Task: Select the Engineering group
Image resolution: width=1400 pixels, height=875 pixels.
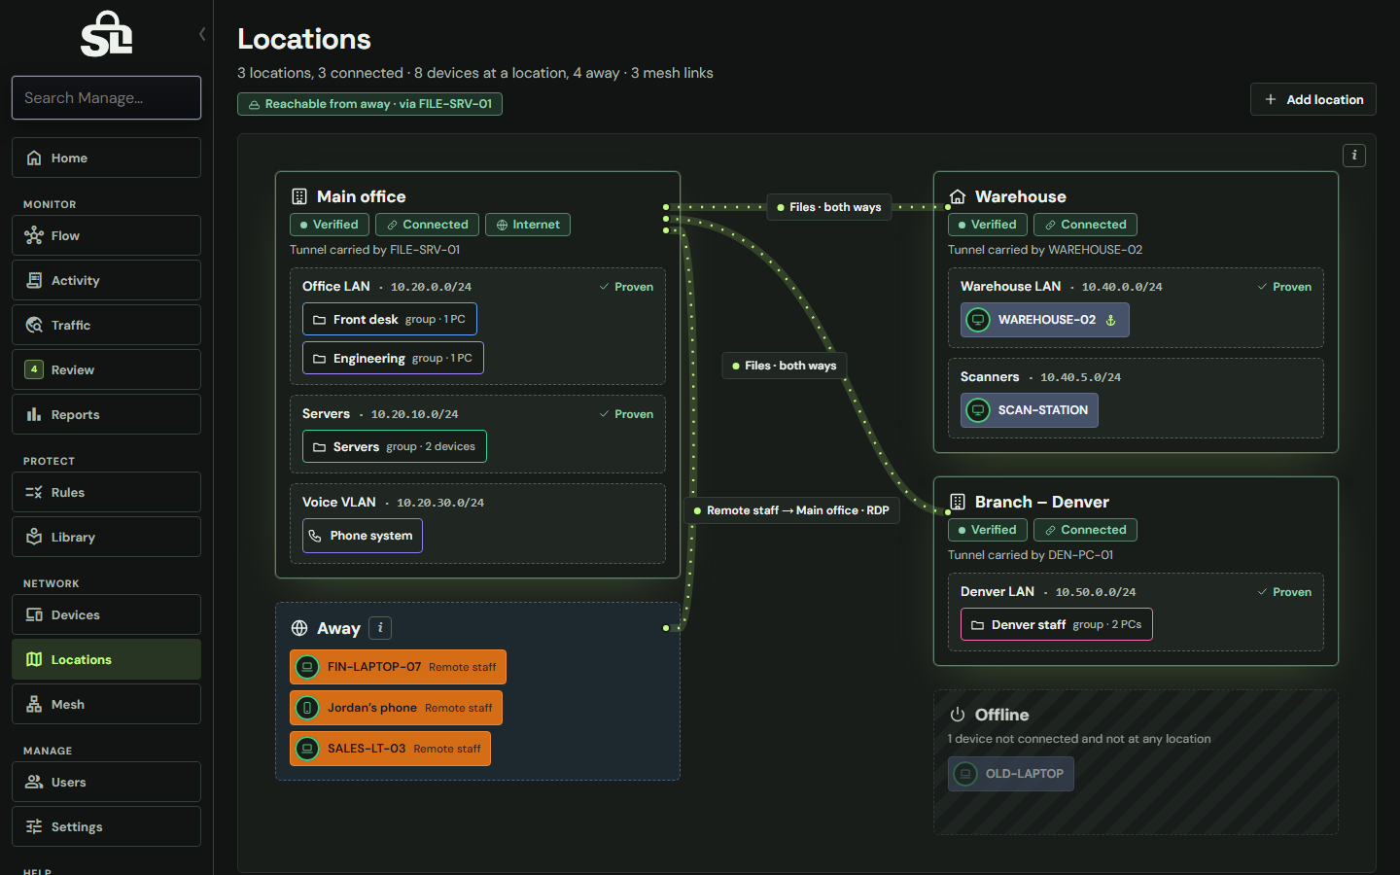Action: tap(393, 358)
